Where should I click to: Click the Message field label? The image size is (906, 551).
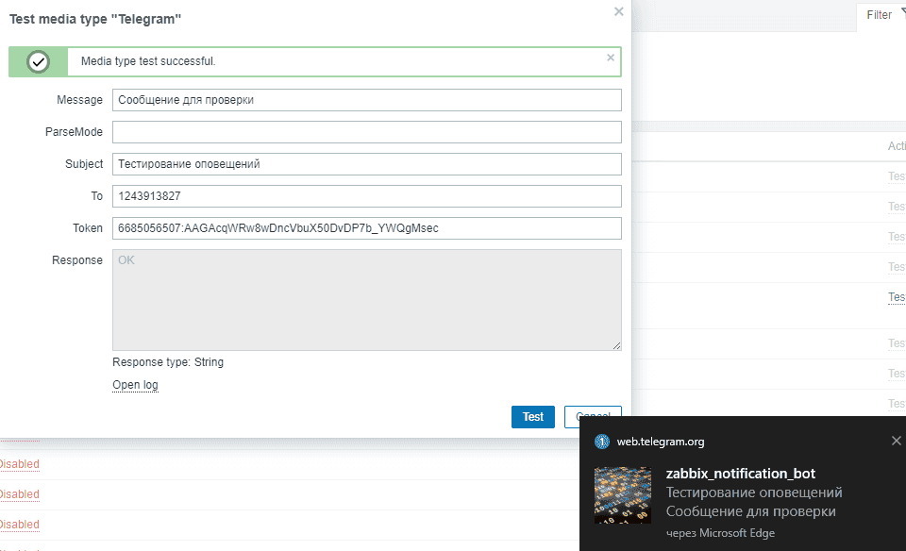pos(79,100)
